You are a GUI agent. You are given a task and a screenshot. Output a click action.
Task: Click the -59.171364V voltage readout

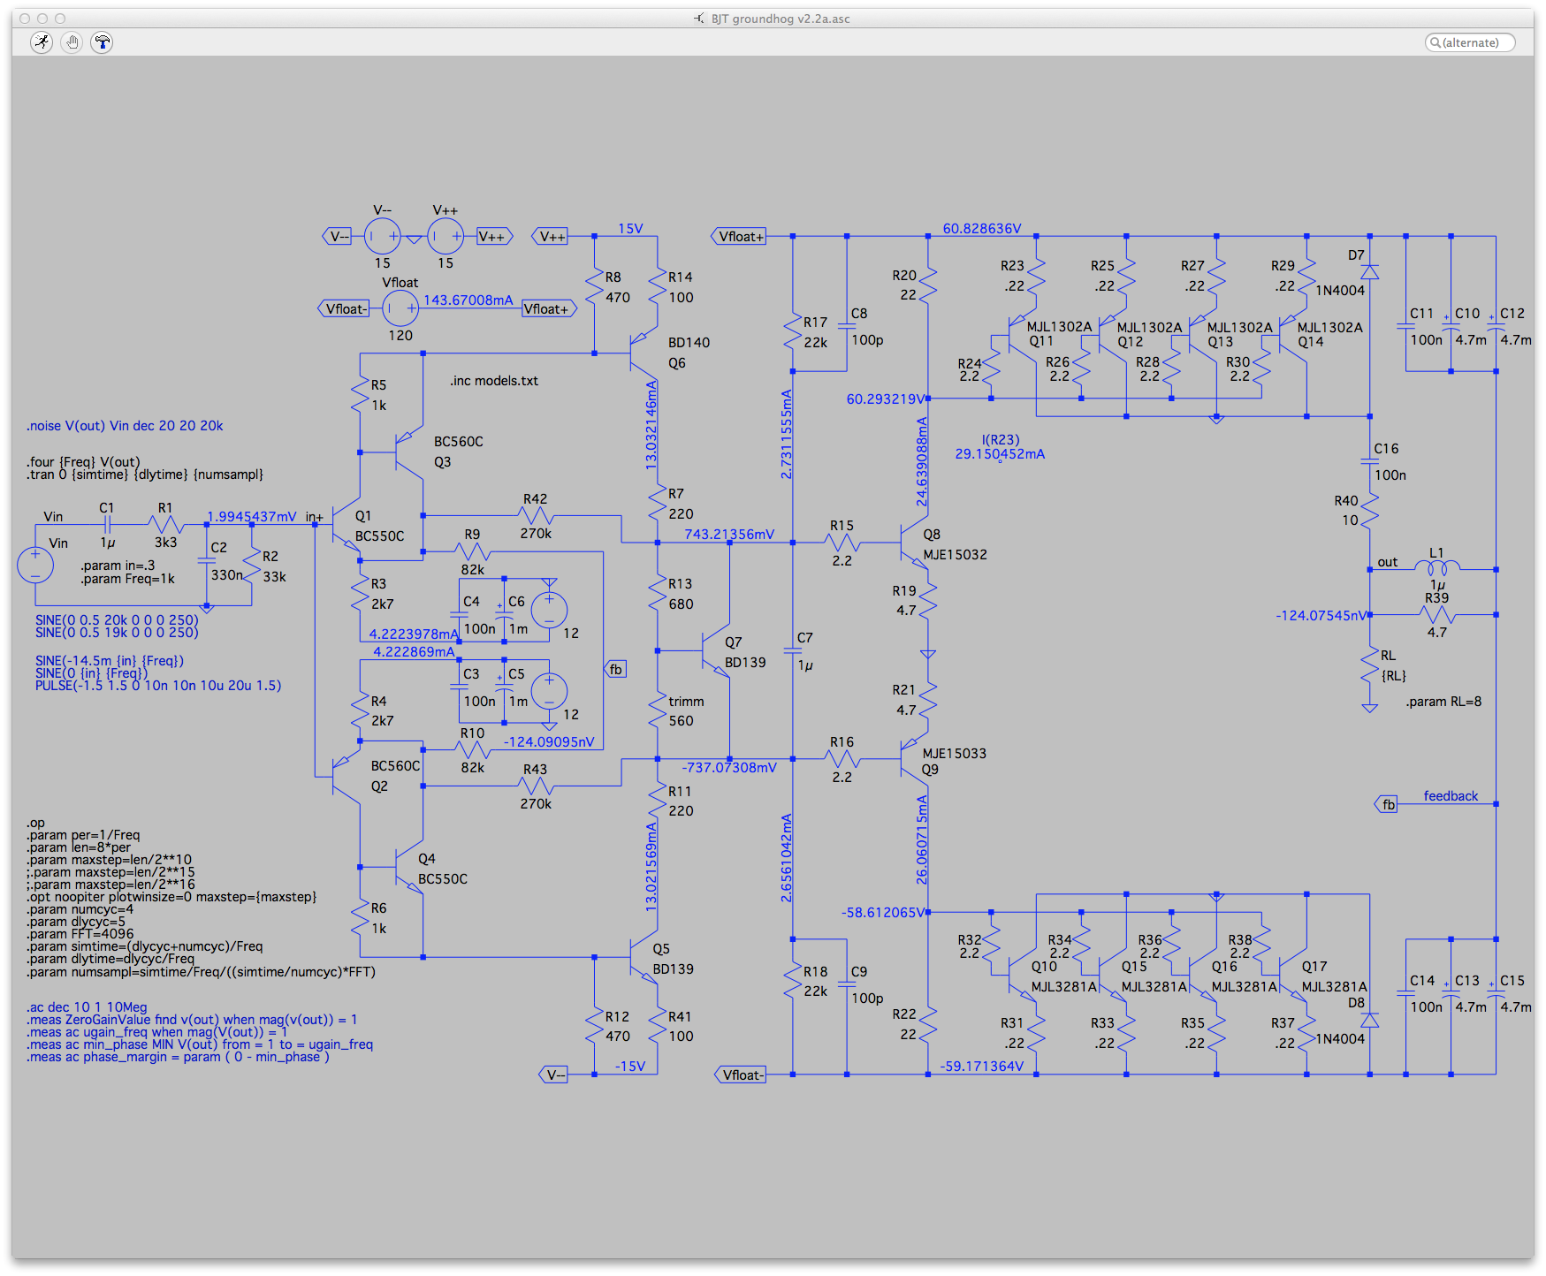981,1067
